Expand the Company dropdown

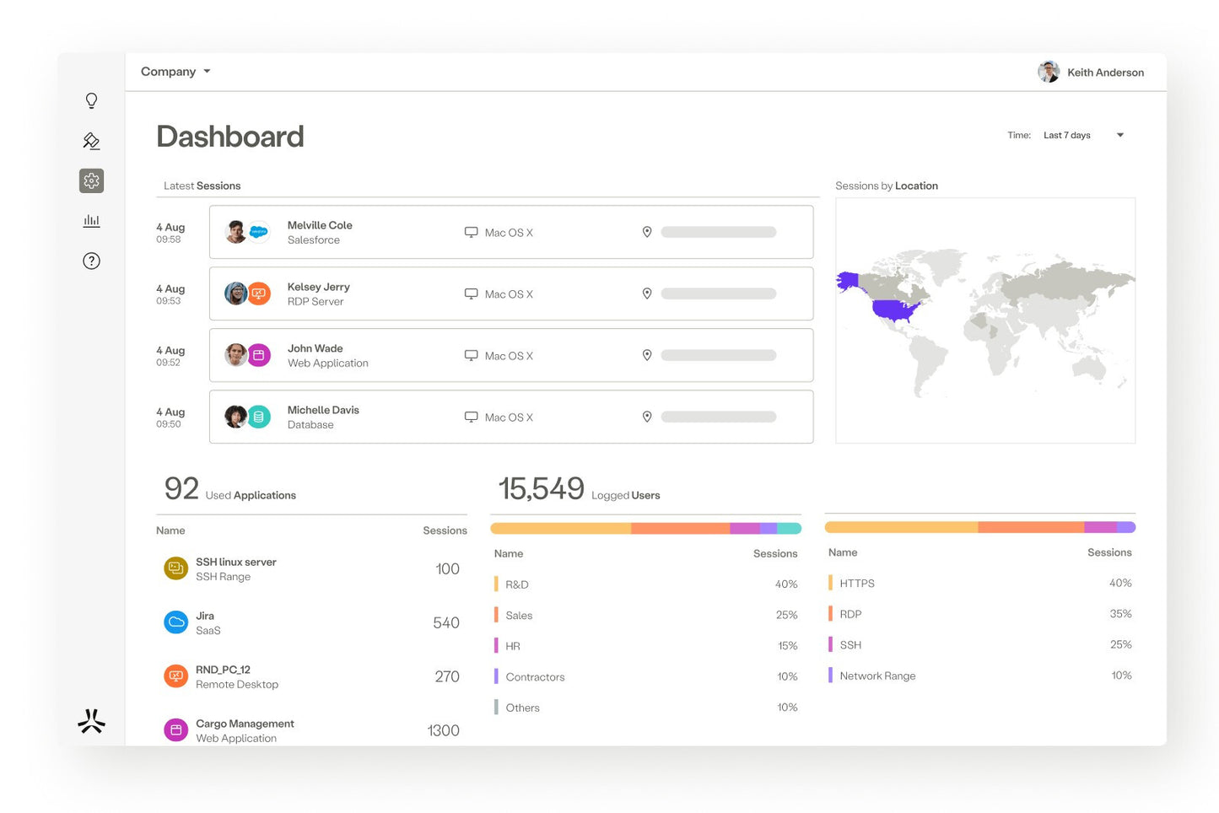pos(175,72)
